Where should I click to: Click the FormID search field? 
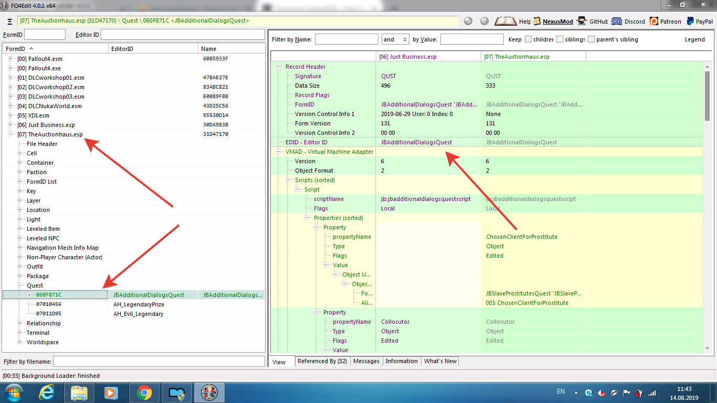click(x=45, y=35)
